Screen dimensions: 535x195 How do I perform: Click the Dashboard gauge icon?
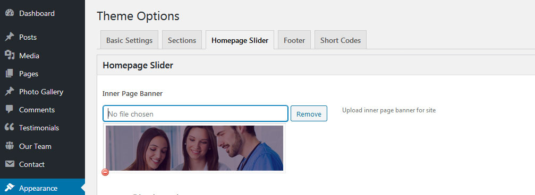(x=10, y=13)
